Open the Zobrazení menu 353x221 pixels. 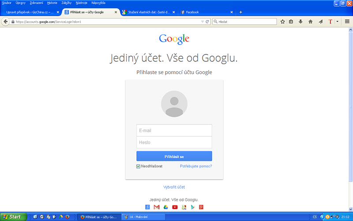36,3
